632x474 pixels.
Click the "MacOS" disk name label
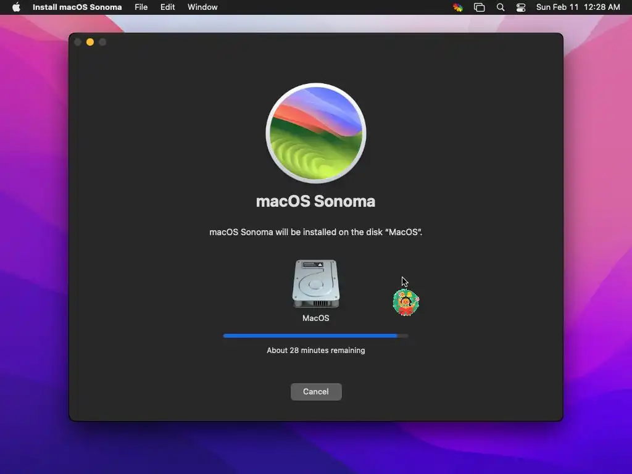pyautogui.click(x=315, y=318)
